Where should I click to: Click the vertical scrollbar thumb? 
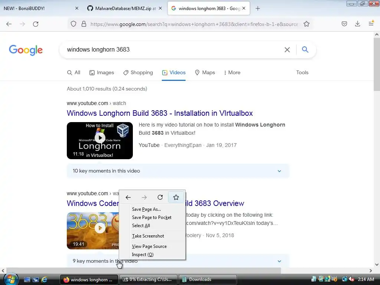[377, 65]
